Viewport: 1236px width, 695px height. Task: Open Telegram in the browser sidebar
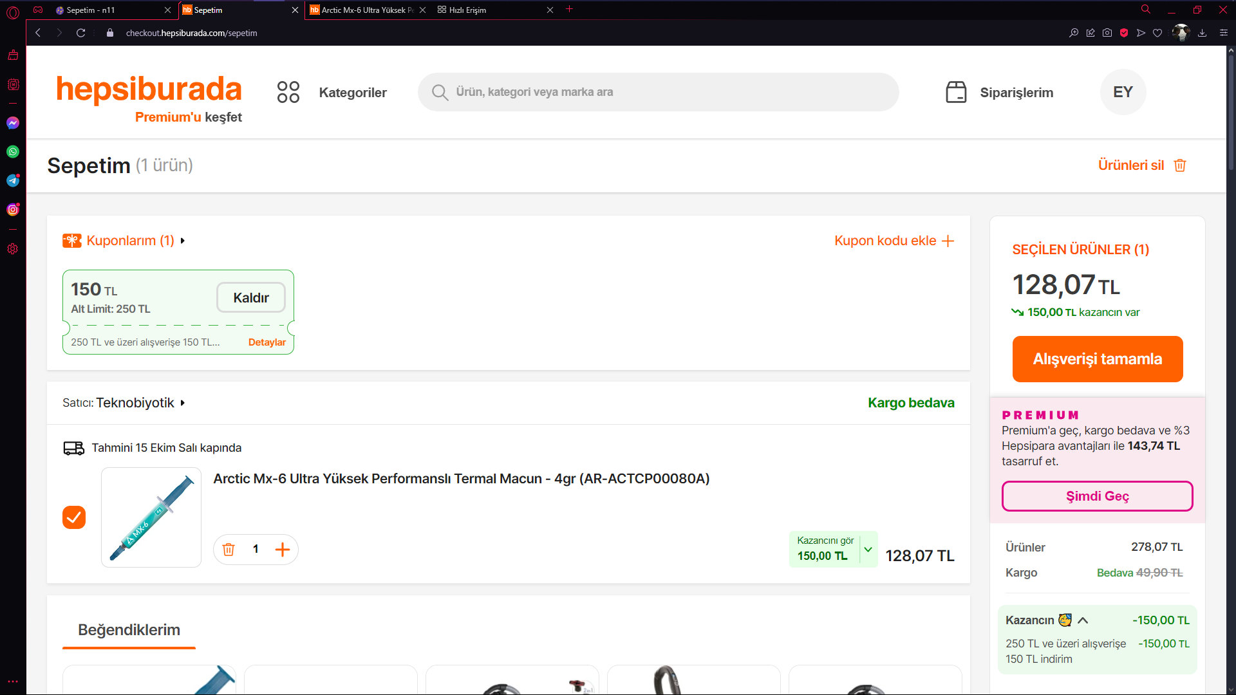click(13, 181)
